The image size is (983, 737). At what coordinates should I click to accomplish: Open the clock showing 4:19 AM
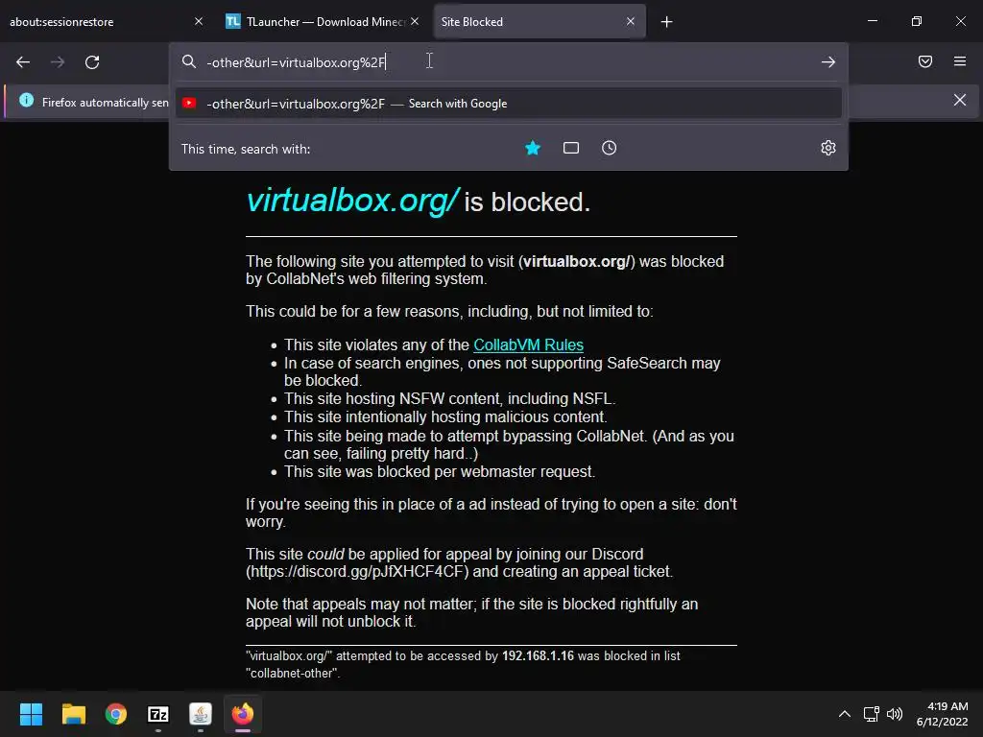943,714
